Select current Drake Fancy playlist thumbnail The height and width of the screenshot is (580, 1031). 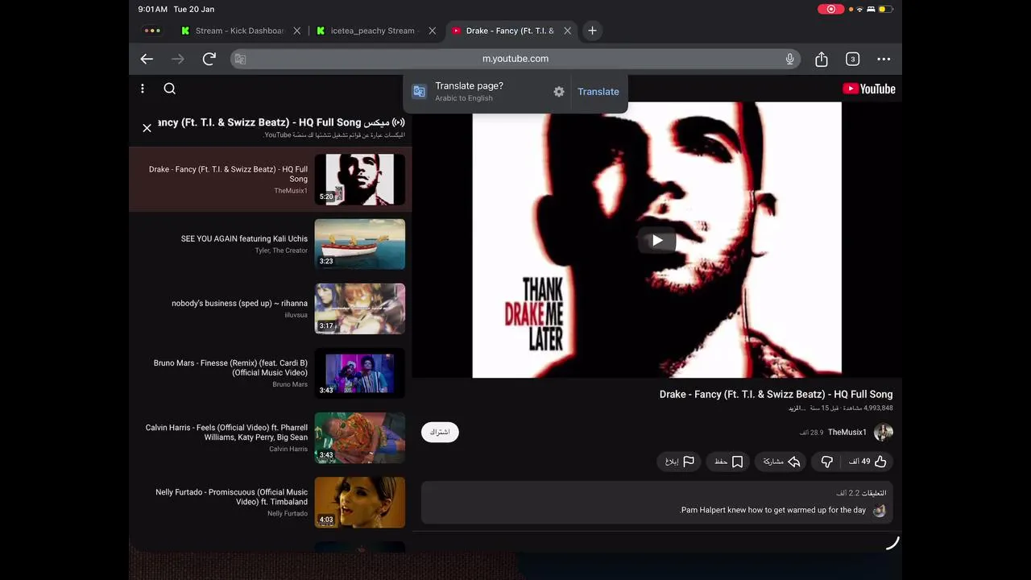[360, 180]
